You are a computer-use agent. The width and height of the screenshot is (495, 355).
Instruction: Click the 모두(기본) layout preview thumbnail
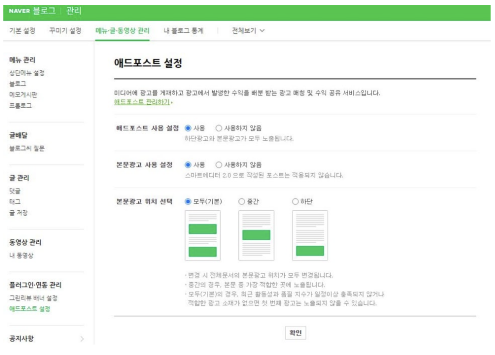(203, 235)
